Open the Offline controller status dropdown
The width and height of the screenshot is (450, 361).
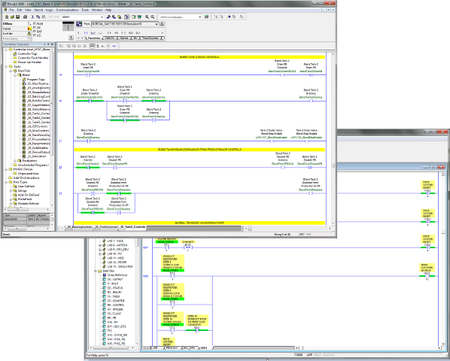point(29,24)
